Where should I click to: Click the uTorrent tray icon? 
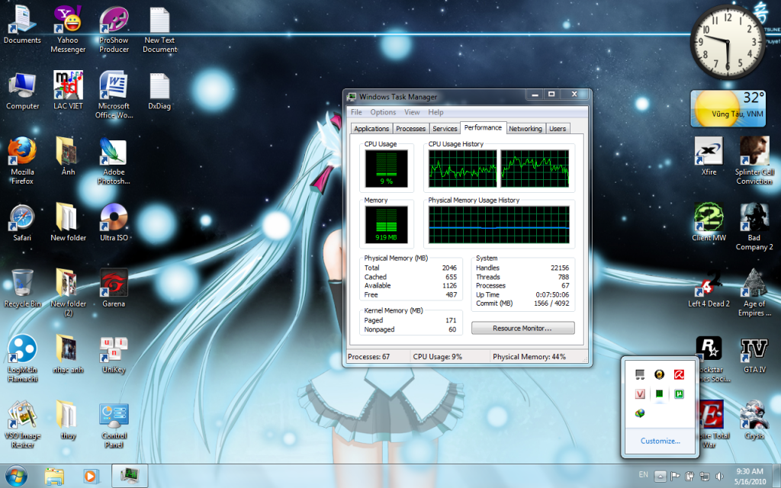click(678, 393)
